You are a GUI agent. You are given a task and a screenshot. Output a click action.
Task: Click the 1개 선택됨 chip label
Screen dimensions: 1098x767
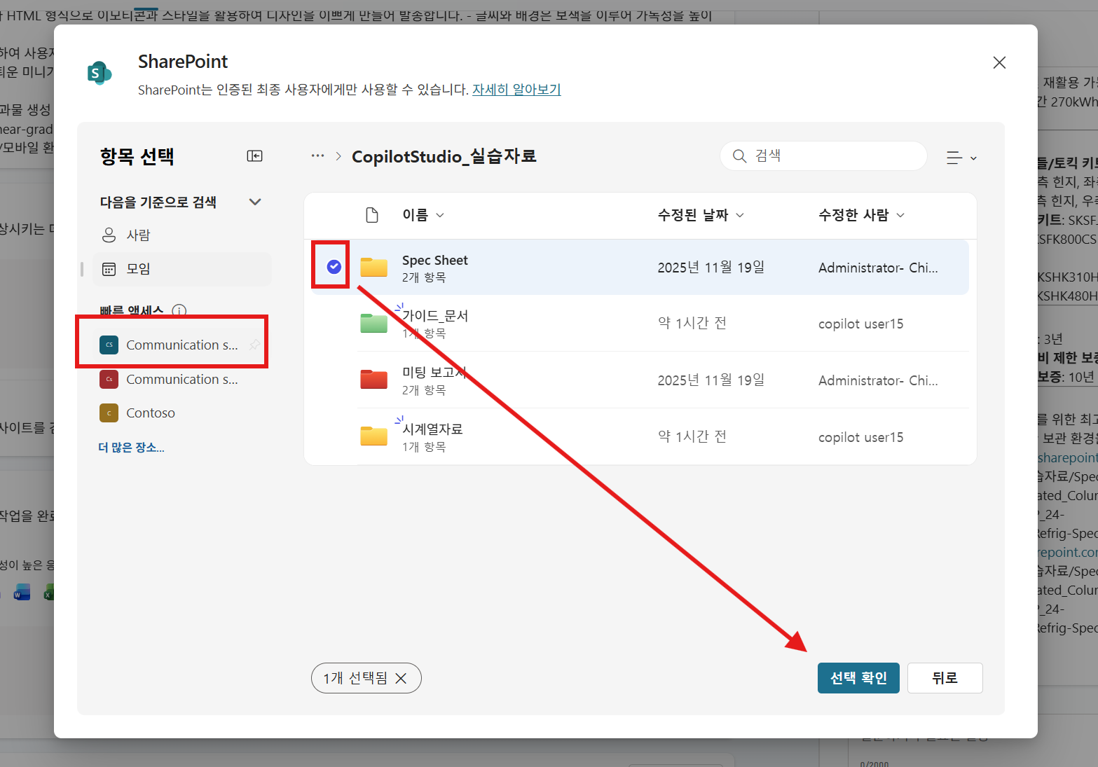(355, 678)
